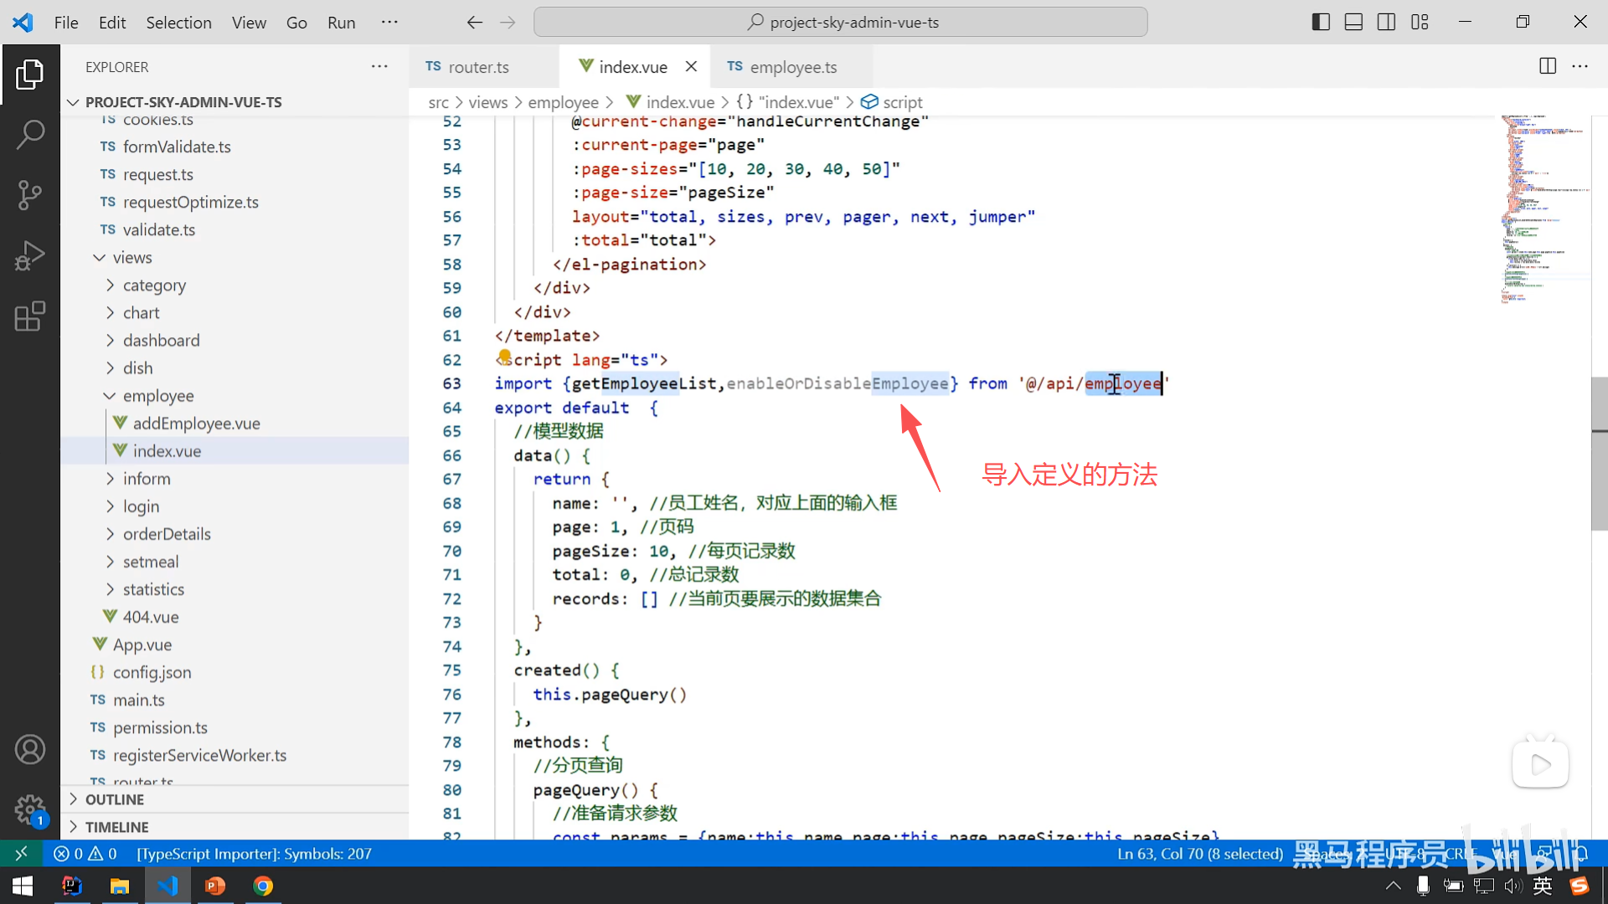Open the Accounts menu icon

30,749
